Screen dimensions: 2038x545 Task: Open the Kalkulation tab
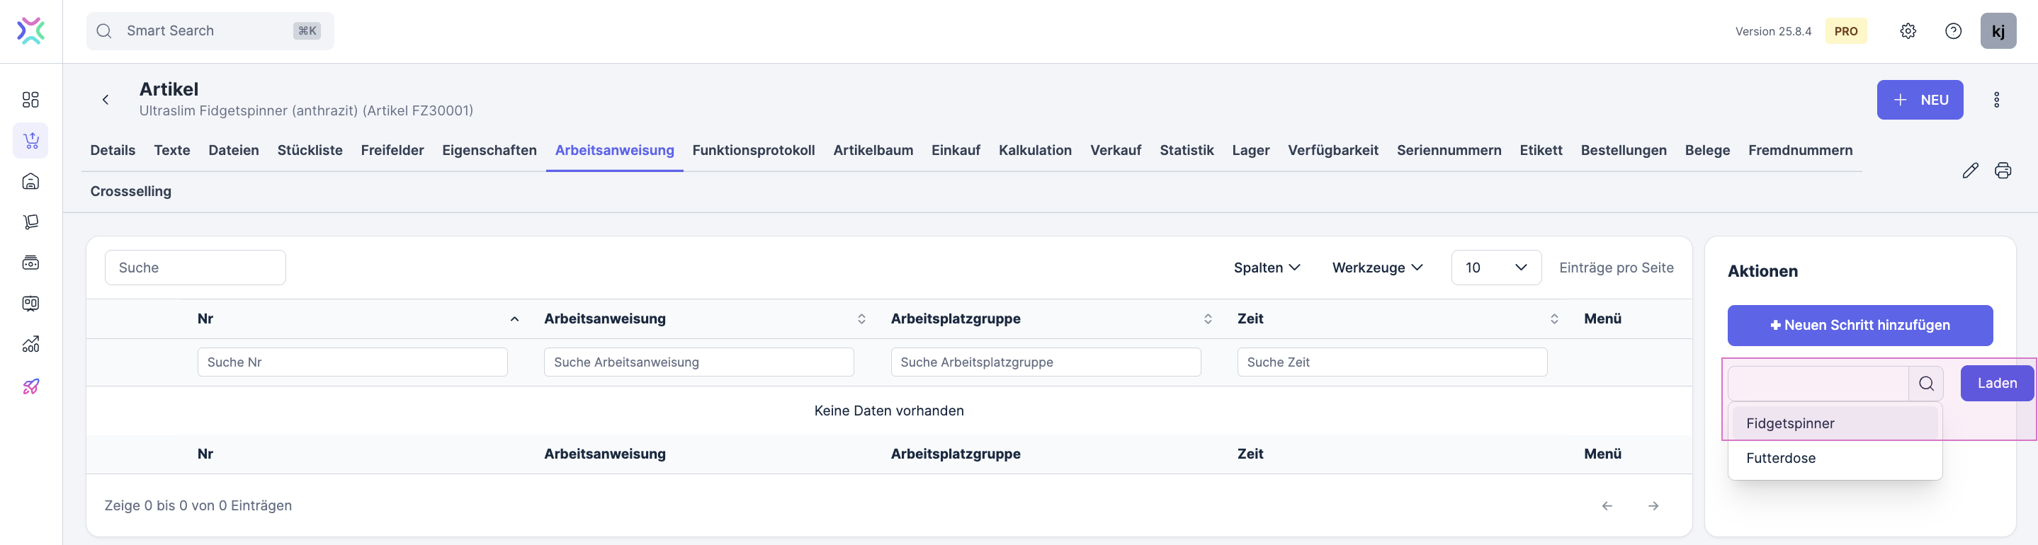(x=1034, y=150)
